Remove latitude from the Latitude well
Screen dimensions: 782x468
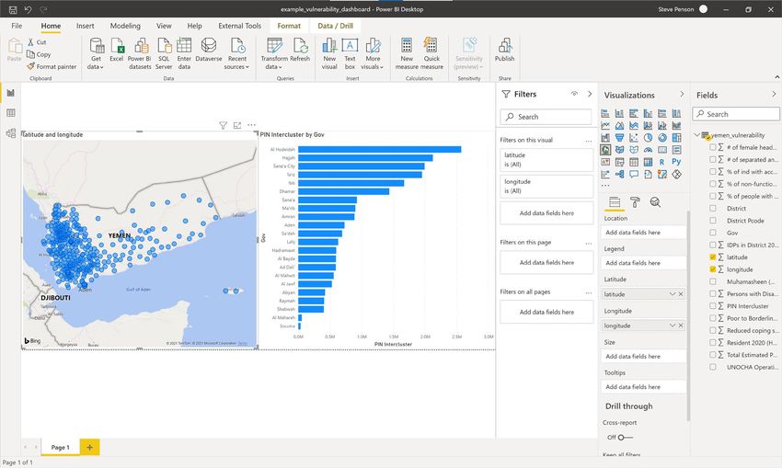click(681, 294)
